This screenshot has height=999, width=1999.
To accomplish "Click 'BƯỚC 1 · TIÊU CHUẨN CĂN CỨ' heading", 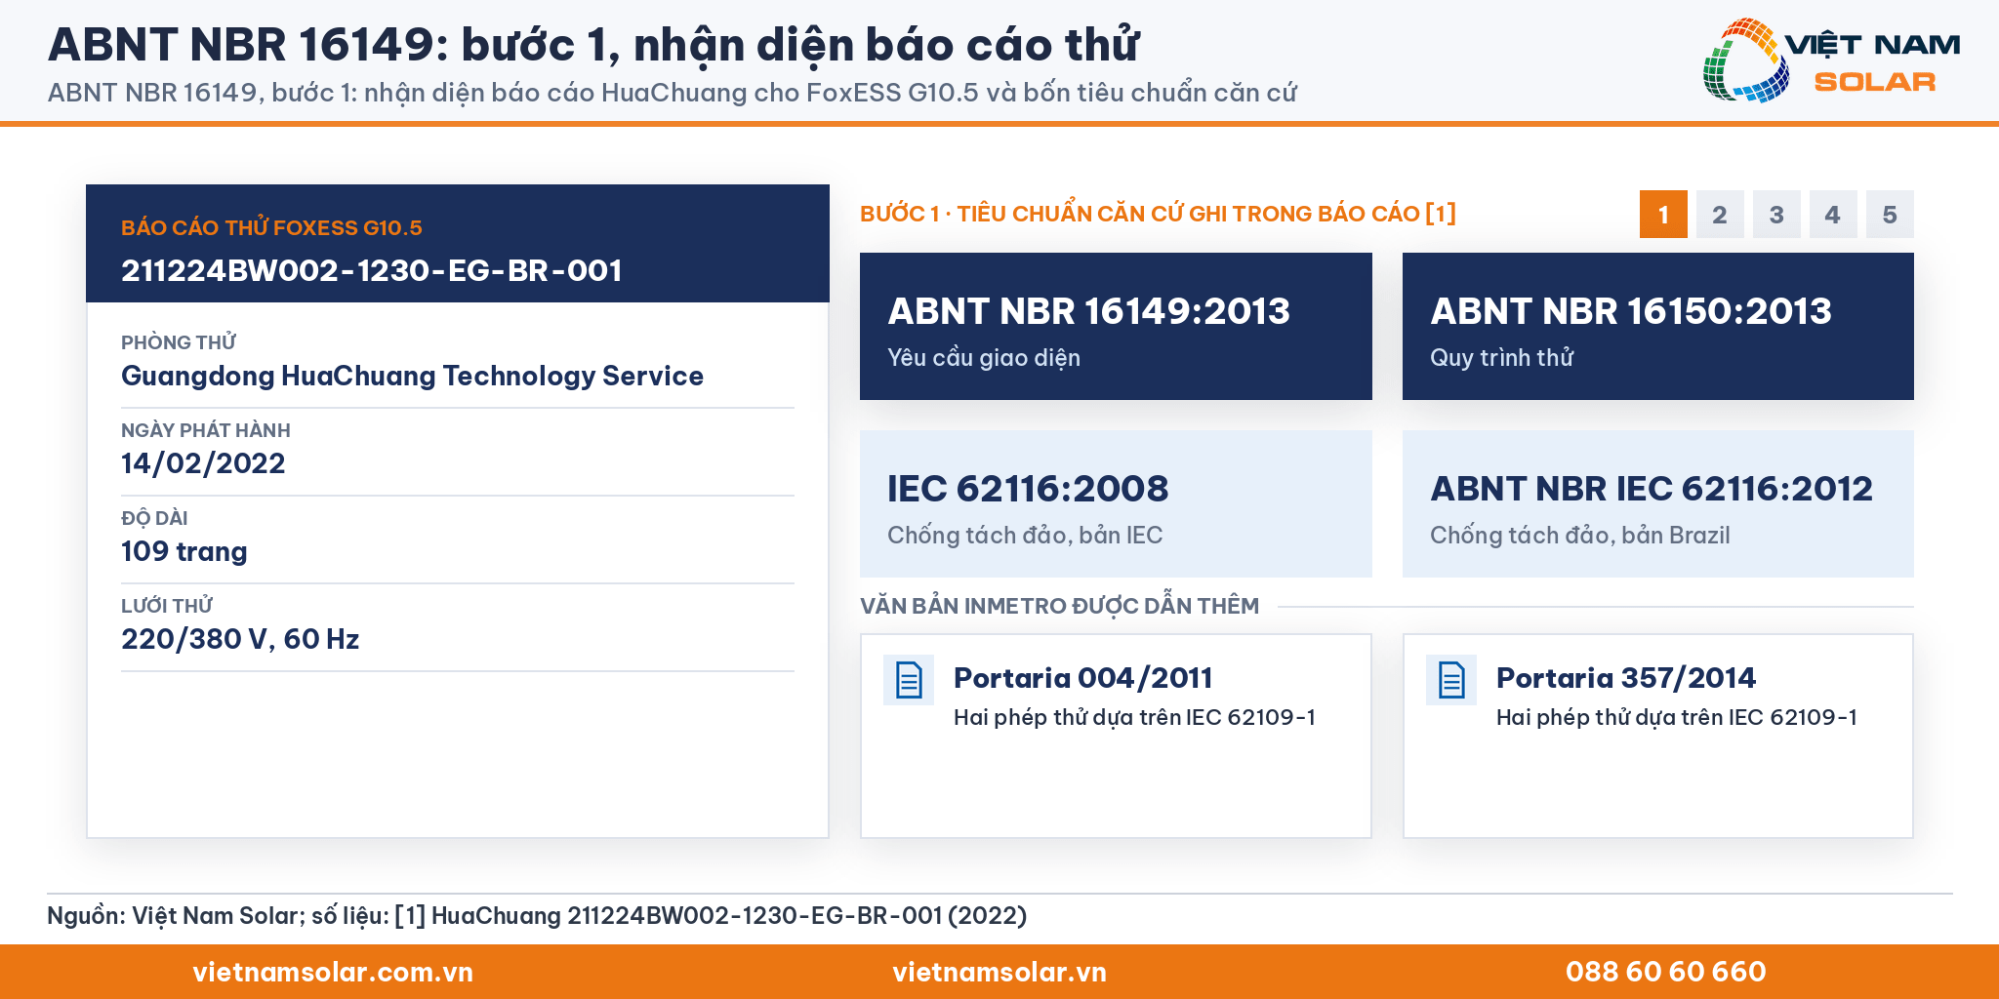I will (1158, 214).
